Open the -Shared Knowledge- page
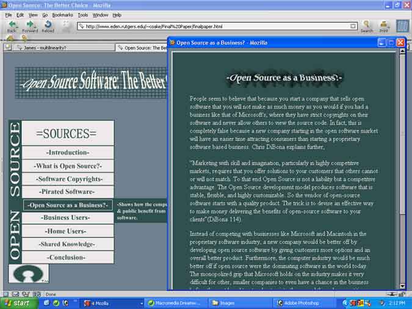 click(68, 244)
